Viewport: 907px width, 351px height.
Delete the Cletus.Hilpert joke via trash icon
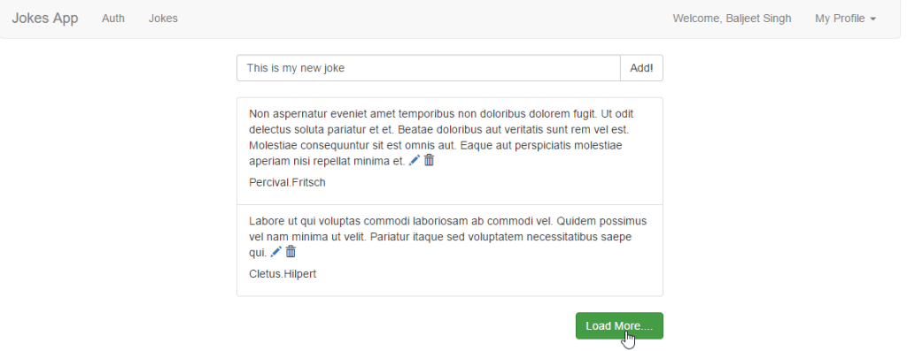[291, 252]
